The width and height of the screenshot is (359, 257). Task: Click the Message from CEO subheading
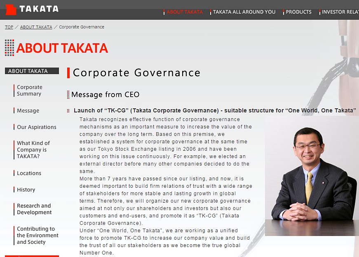click(105, 95)
